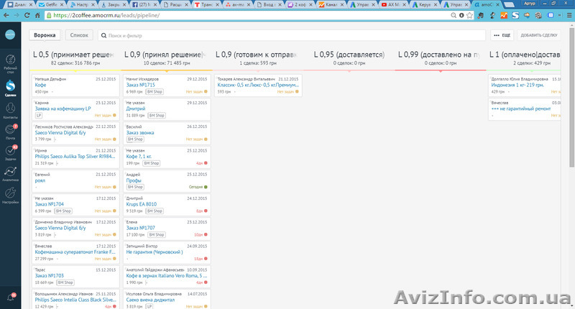Image resolution: width=575 pixels, height=309 pixels.
Task: Open Chrome hamburger menu
Action: [x=567, y=14]
